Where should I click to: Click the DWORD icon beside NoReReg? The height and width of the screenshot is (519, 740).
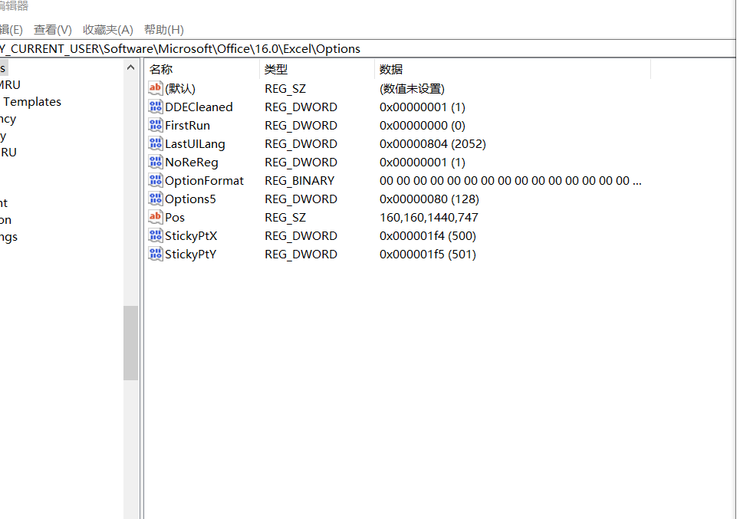click(x=155, y=161)
